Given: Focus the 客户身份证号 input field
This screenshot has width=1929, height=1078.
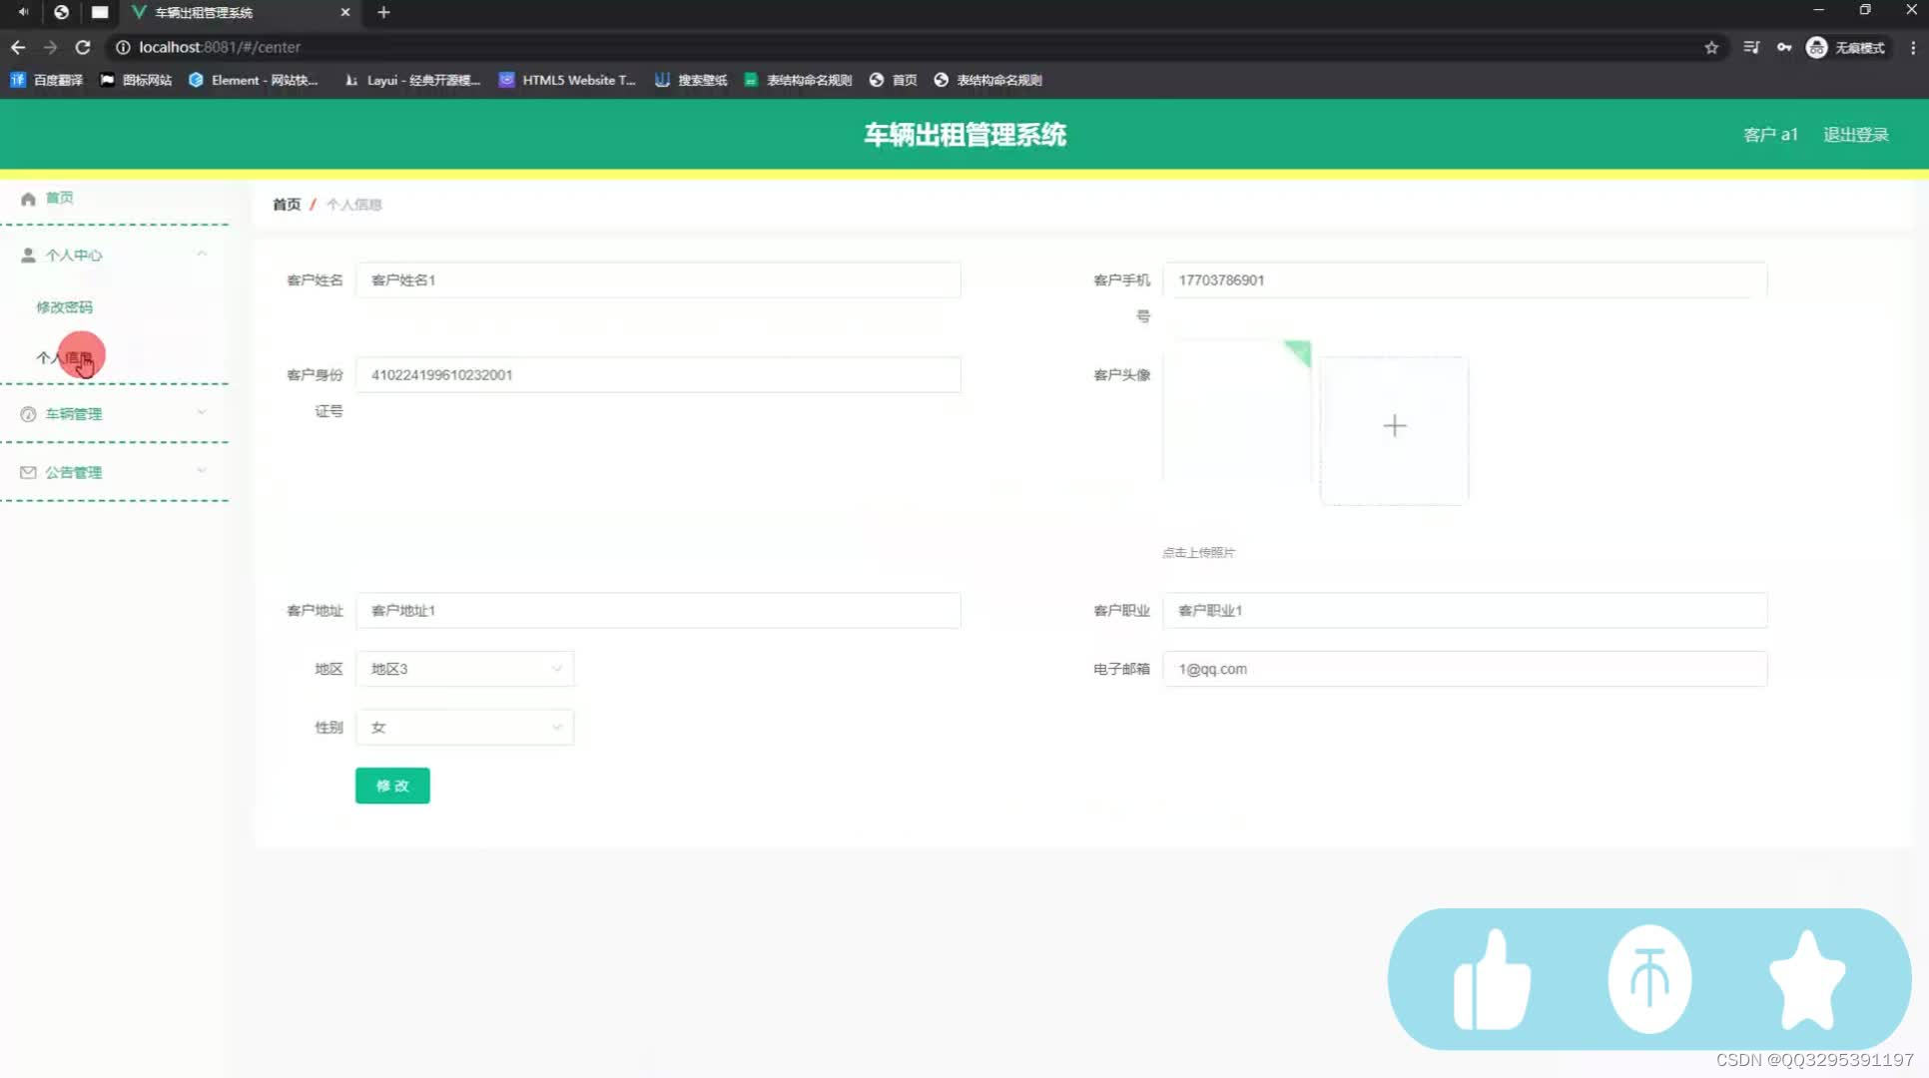Looking at the screenshot, I should [658, 375].
